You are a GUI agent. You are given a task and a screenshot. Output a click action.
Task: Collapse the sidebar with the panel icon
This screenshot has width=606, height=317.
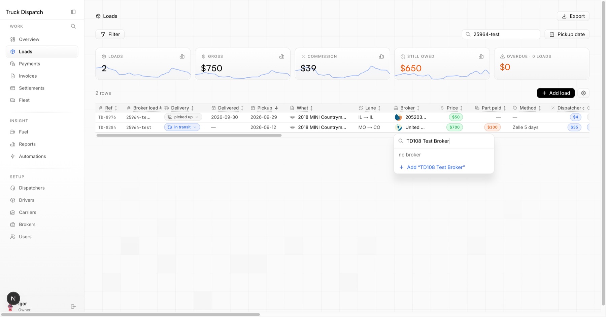pyautogui.click(x=73, y=12)
